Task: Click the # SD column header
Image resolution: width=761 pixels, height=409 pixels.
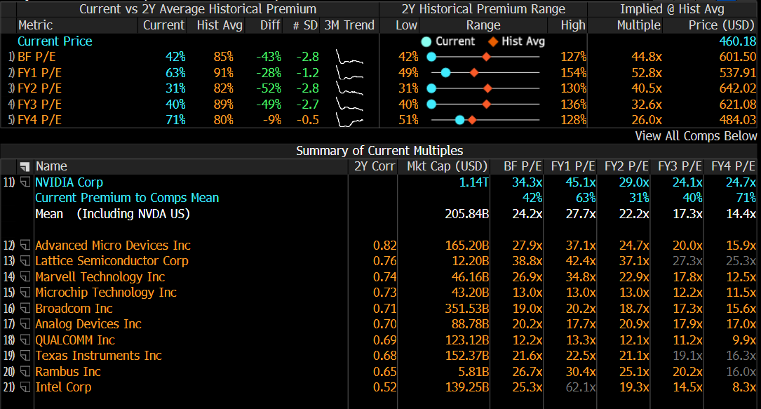Action: point(305,25)
